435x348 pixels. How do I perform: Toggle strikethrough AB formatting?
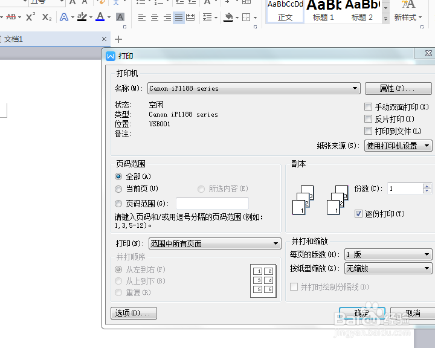[11, 17]
